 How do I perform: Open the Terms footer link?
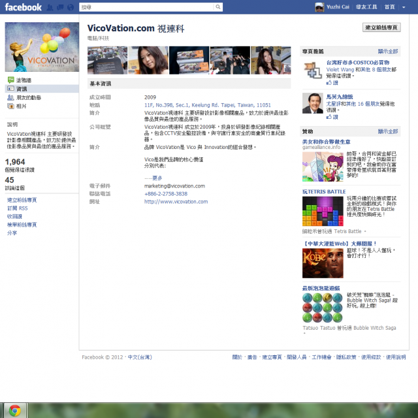pyautogui.click(x=371, y=357)
